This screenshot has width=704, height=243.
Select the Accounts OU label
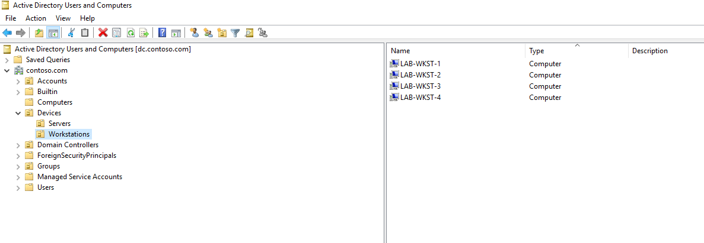[x=52, y=81]
